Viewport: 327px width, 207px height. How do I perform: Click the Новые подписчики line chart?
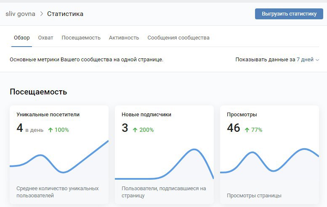164,164
